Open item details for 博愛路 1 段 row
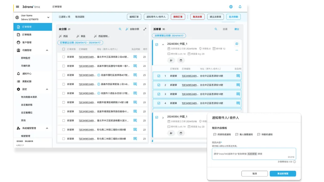This screenshot has width=324, height=182. tap(135, 84)
